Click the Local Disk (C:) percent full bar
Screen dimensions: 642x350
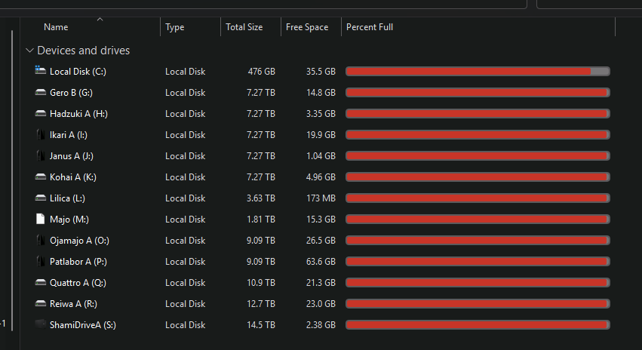pyautogui.click(x=478, y=71)
